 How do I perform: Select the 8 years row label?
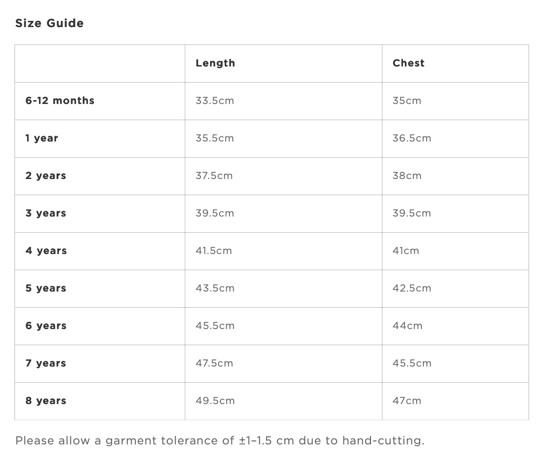click(46, 401)
